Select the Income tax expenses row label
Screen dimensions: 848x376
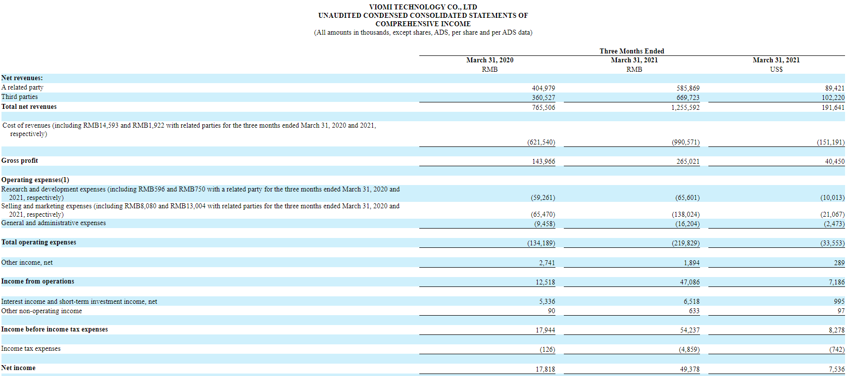coord(31,349)
